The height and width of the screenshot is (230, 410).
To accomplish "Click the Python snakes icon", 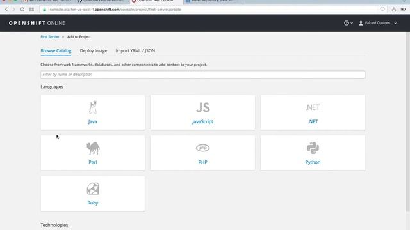I will (x=313, y=148).
